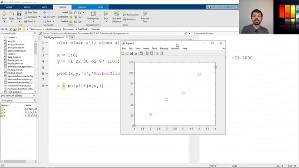Open the Current Folder panel actions button
The image size is (299, 168).
(35, 33)
